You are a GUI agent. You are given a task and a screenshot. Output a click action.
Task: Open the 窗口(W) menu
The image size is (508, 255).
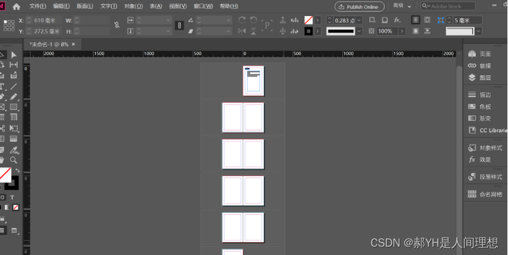(203, 6)
